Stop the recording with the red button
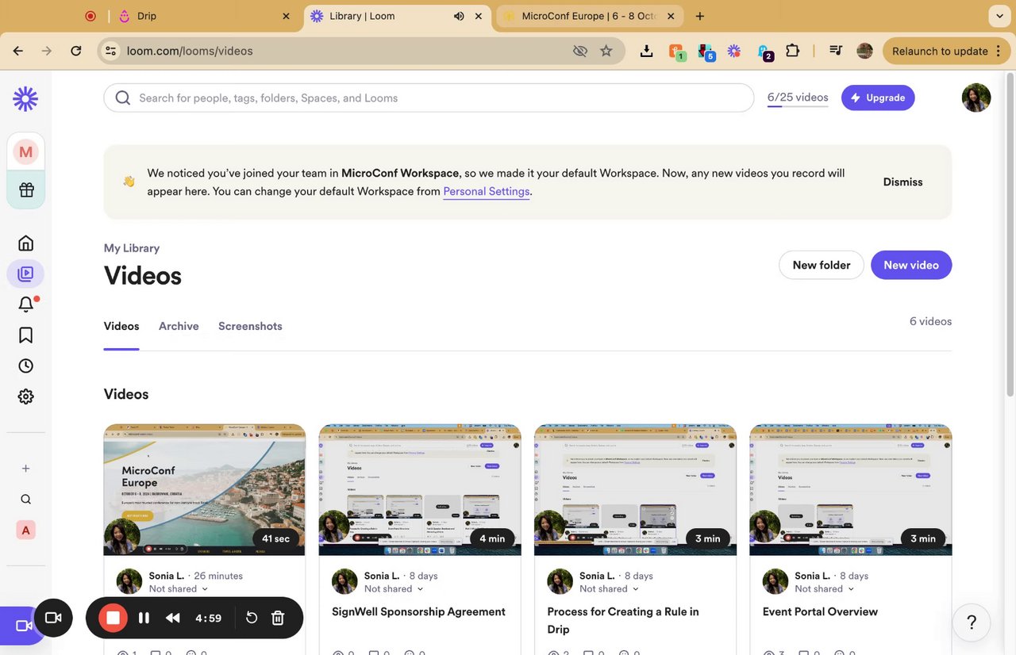 point(114,618)
